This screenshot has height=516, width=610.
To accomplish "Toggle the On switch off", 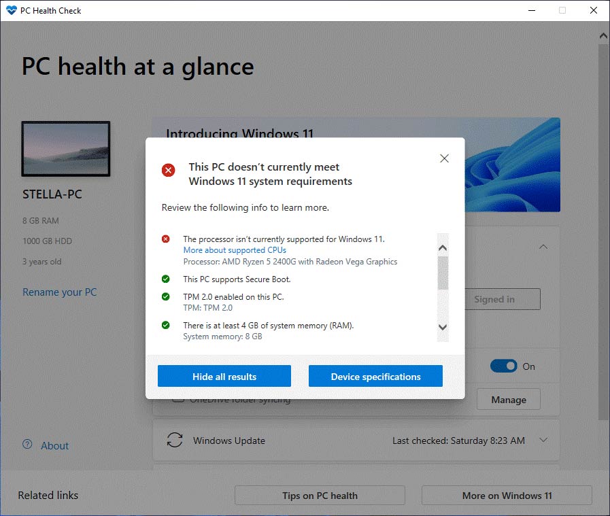I will [504, 366].
